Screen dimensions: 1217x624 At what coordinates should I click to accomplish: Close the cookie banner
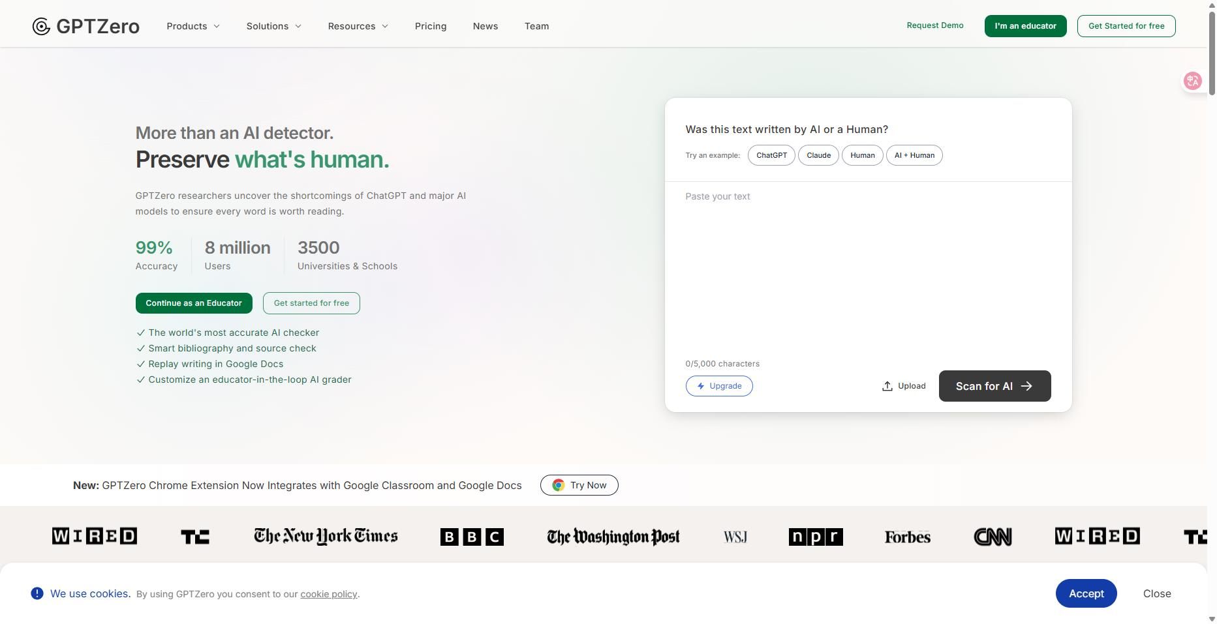coord(1157,593)
